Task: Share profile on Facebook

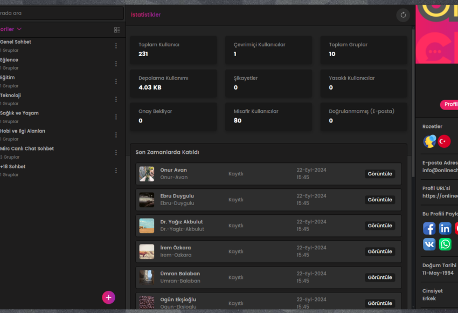Action: tap(429, 228)
